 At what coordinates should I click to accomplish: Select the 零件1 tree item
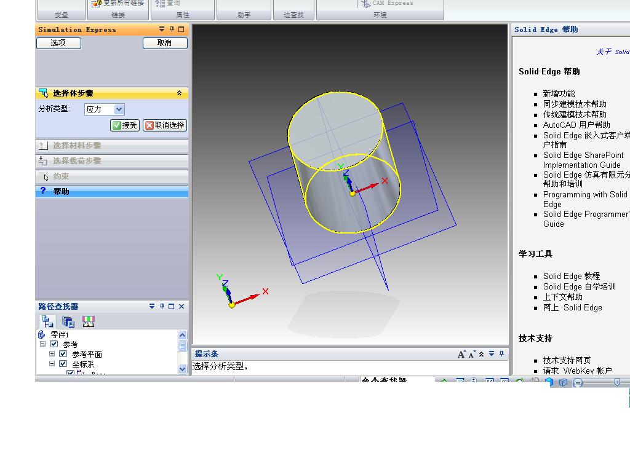click(x=60, y=334)
